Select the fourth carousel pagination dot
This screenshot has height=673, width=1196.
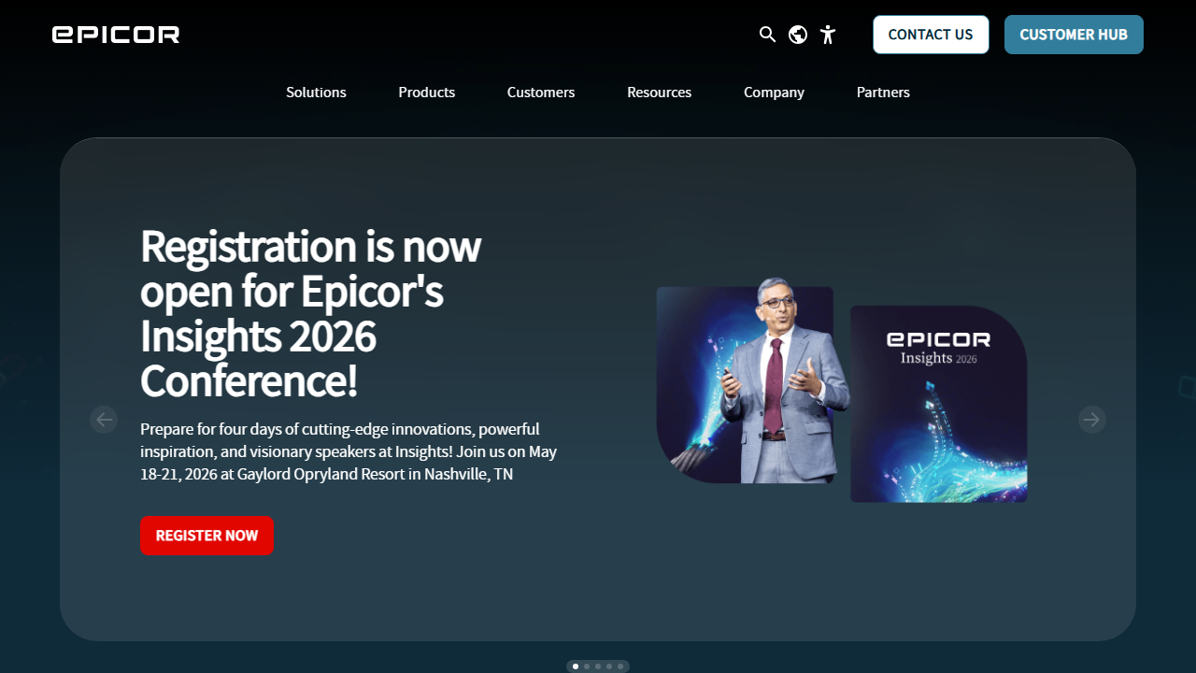pyautogui.click(x=609, y=666)
